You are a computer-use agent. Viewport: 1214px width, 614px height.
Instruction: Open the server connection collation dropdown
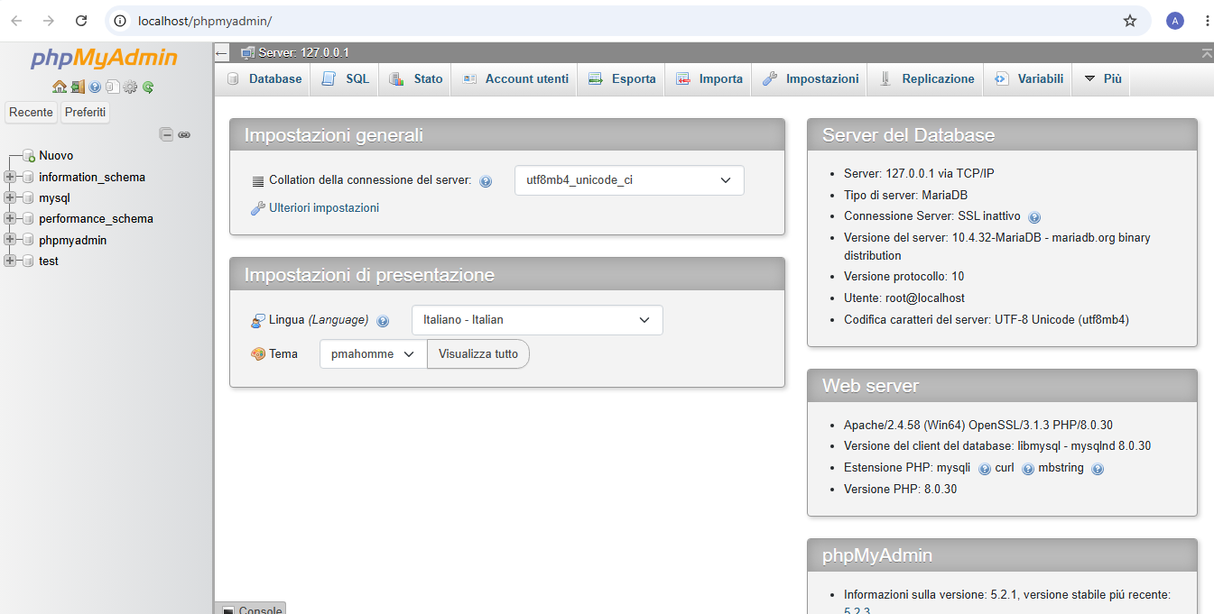click(x=629, y=180)
